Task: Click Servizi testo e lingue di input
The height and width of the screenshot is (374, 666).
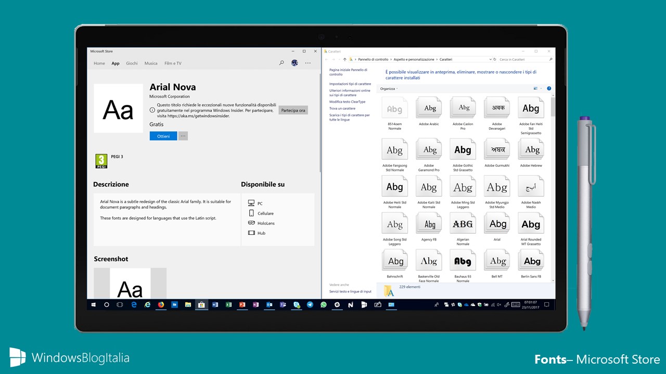Action: coord(350,291)
